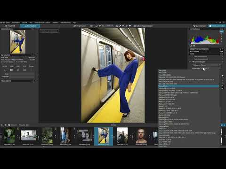
Task: Open the Arbeitsbereich menu
Action: [x=65, y=23]
